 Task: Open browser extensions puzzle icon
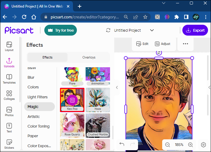177,17
